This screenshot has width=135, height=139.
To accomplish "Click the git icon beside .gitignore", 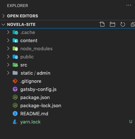I will [15, 81].
